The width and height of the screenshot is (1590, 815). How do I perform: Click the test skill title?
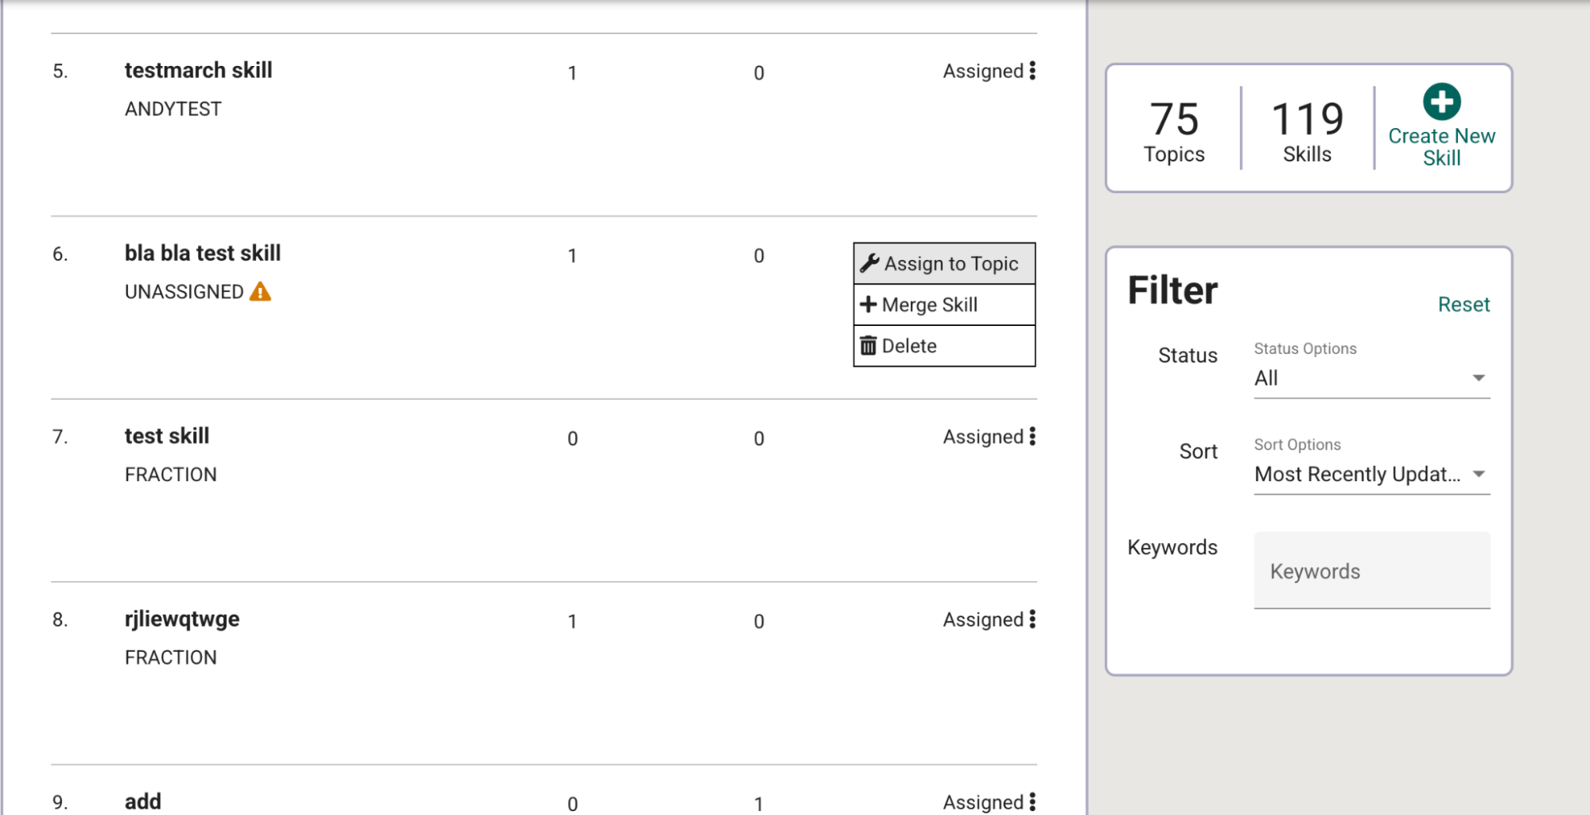pos(167,437)
